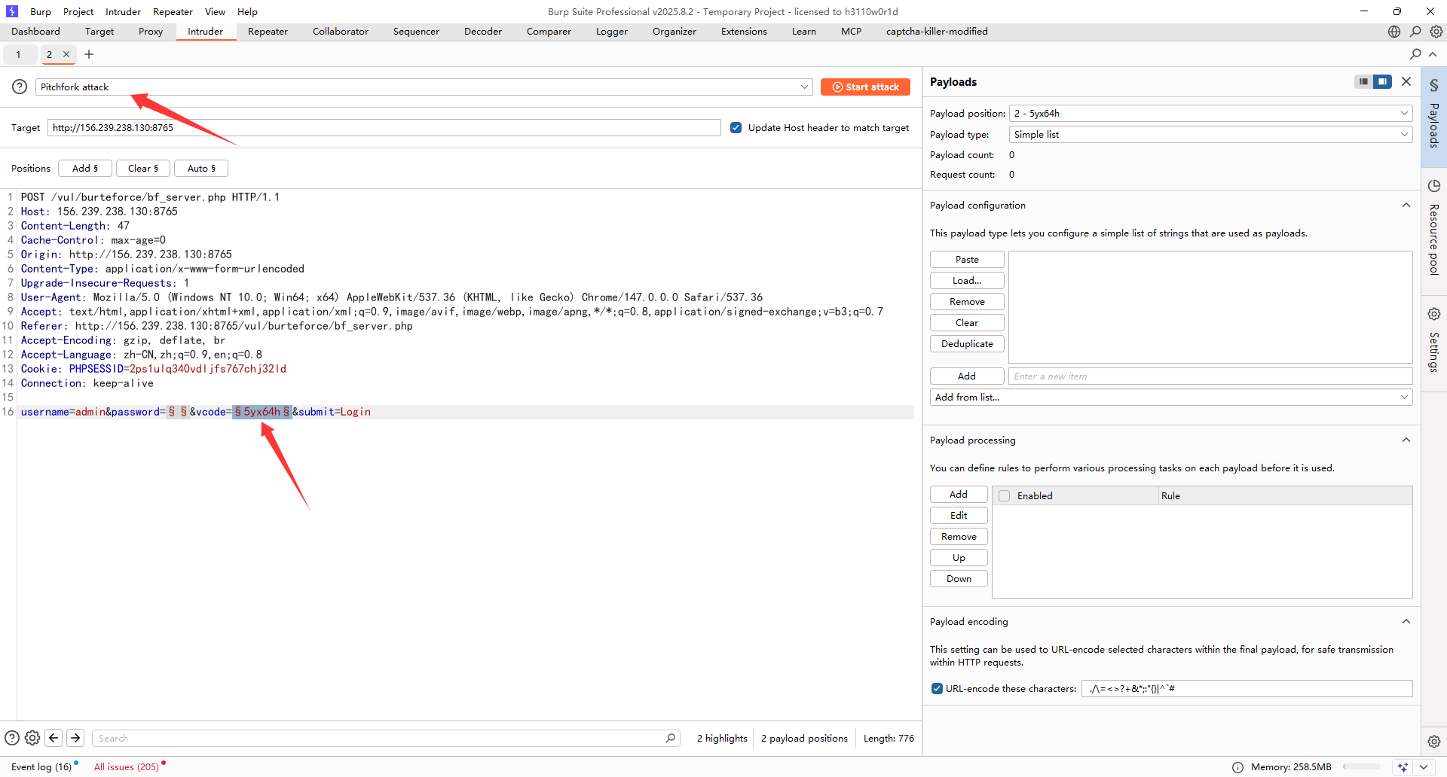This screenshot has width=1447, height=777.
Task: Toggle the Enabled checkbox in payload processing
Action: click(x=1005, y=495)
